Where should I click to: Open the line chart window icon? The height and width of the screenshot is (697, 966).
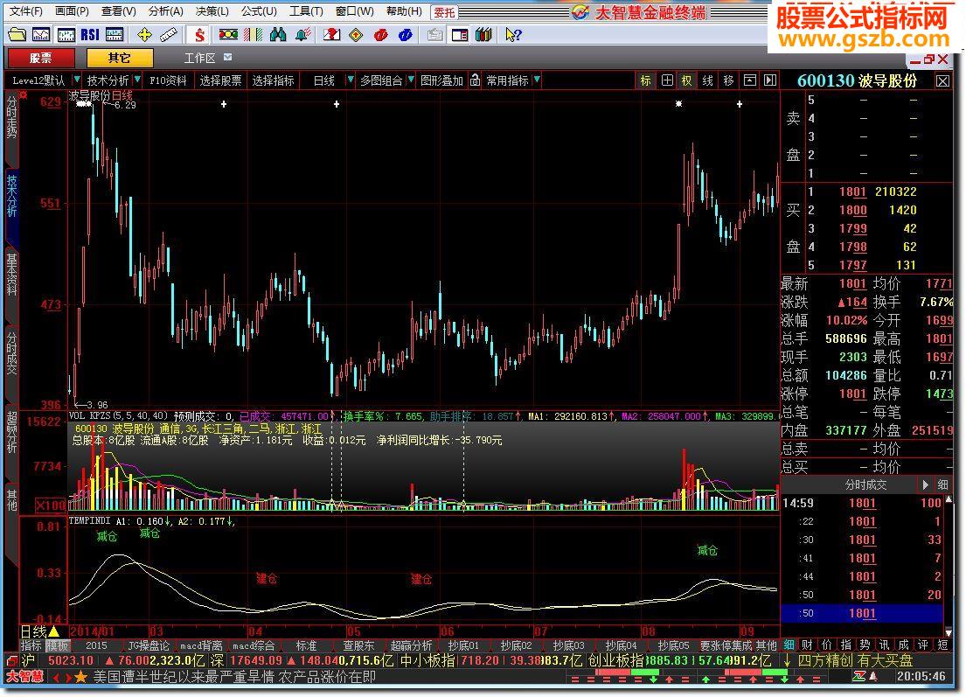pos(41,35)
